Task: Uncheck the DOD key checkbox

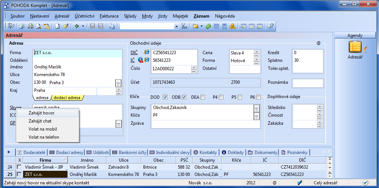Action: (165, 97)
